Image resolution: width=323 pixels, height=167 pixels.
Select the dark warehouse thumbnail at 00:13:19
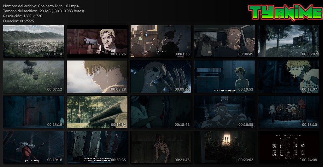[x=33, y=112]
